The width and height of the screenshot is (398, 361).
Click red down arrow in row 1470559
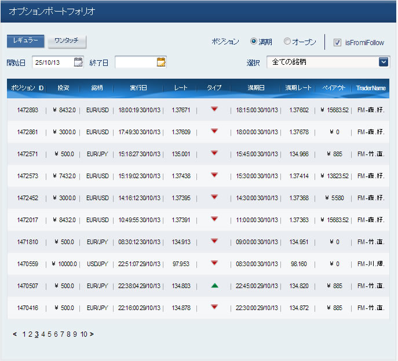point(214,263)
